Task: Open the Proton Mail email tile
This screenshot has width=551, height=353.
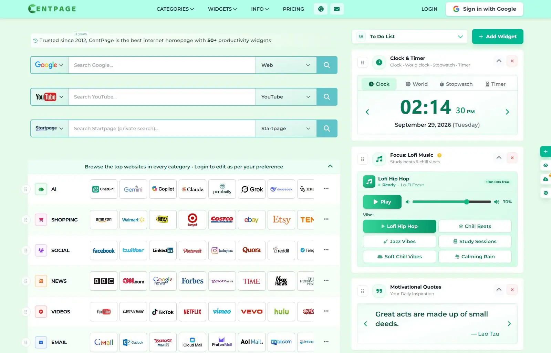Action: 222,342
